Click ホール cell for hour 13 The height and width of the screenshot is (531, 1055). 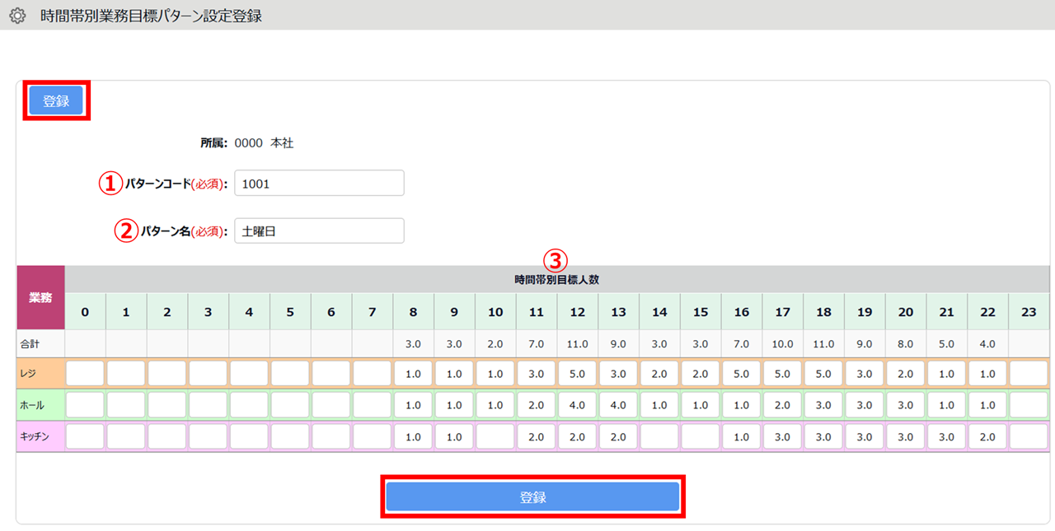tap(618, 405)
